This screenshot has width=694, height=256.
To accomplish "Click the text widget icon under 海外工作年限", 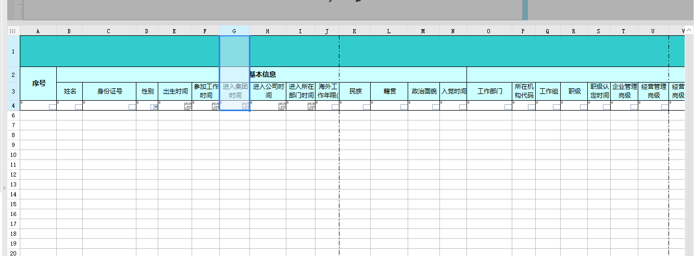I will (335, 107).
